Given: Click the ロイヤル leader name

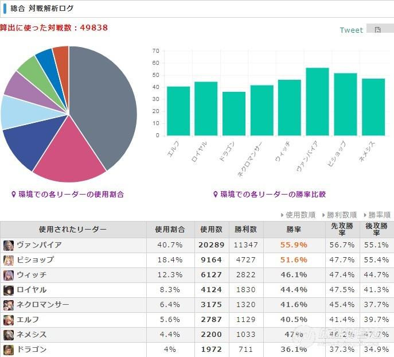Looking at the screenshot, I should point(32,290).
